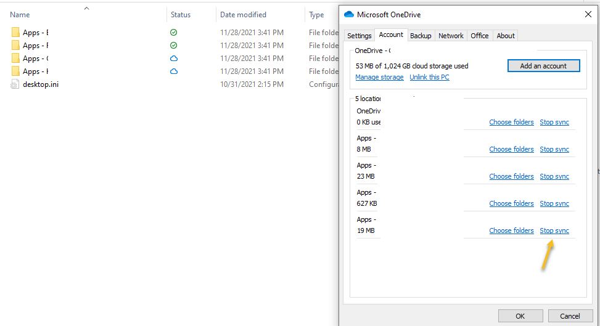This screenshot has width=600, height=326.
Task: Click the Microsoft OneDrive title text
Action: pos(388,15)
